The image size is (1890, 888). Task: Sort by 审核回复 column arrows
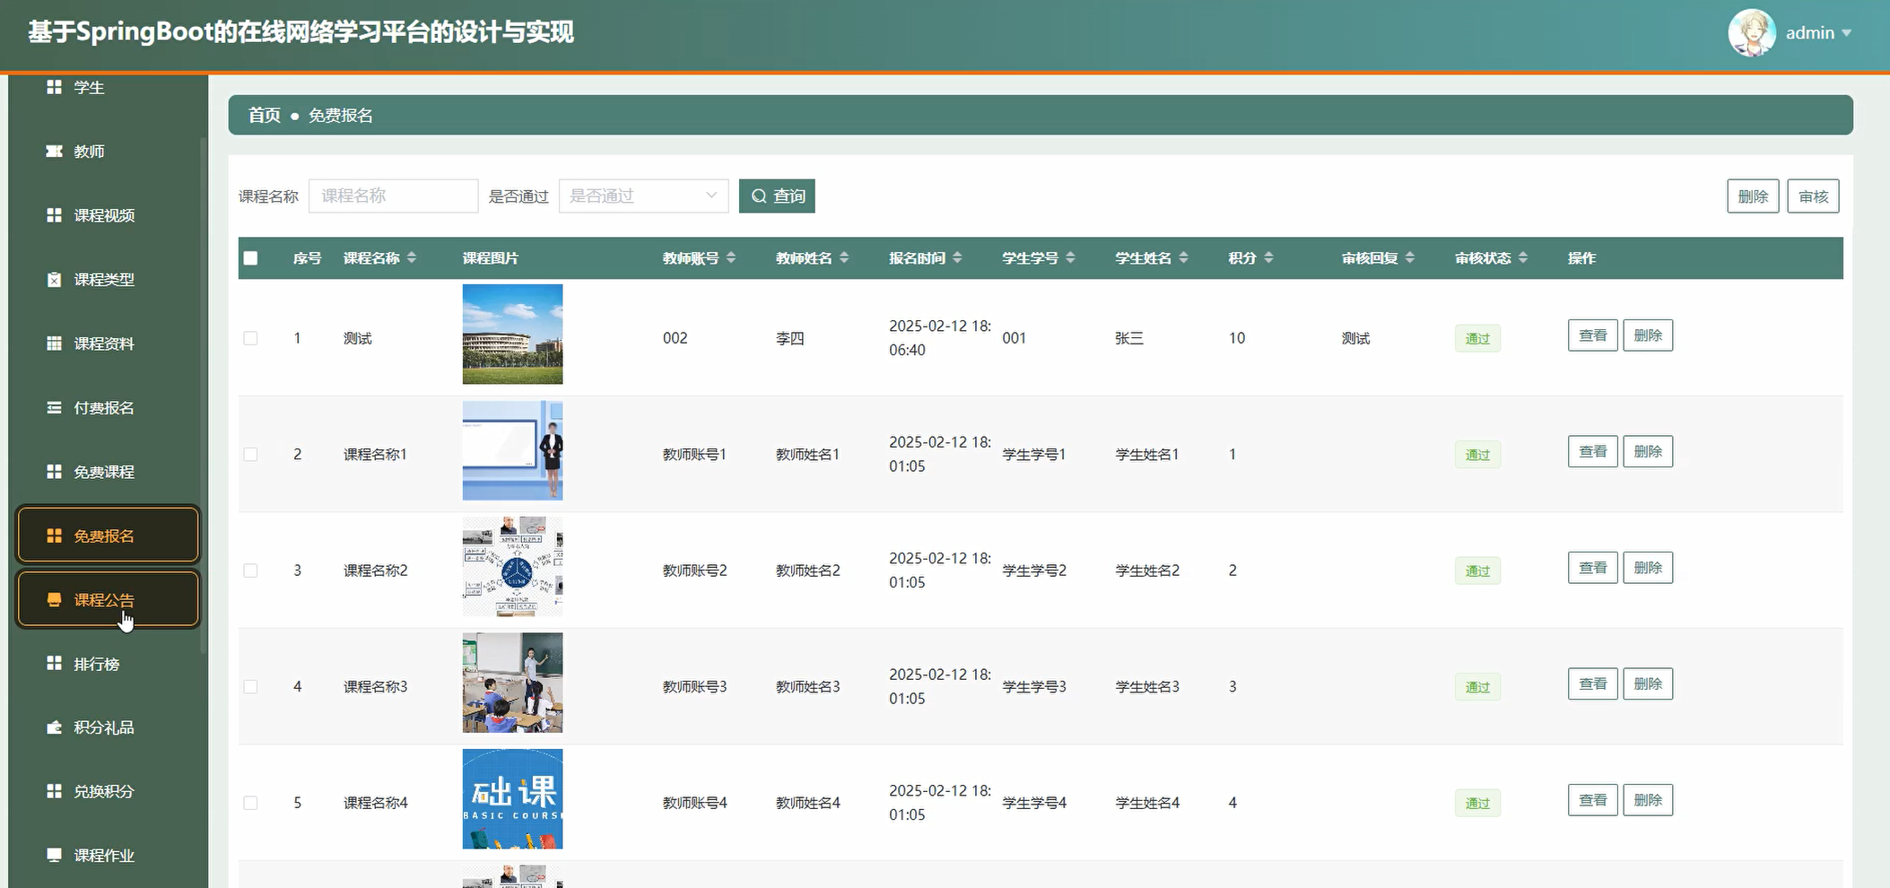(x=1409, y=258)
